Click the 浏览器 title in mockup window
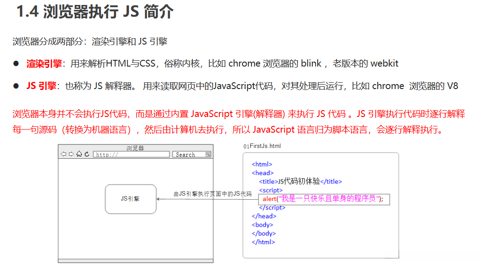This screenshot has height=264, width=479. 135,148
